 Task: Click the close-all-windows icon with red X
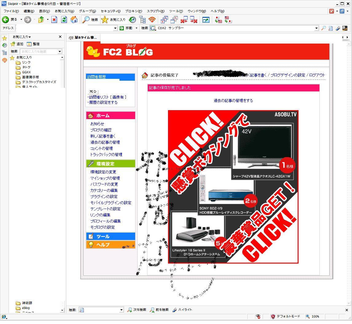164,20
